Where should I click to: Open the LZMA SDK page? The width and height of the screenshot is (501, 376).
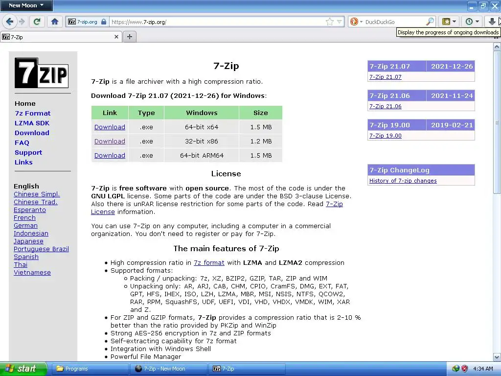click(x=32, y=123)
